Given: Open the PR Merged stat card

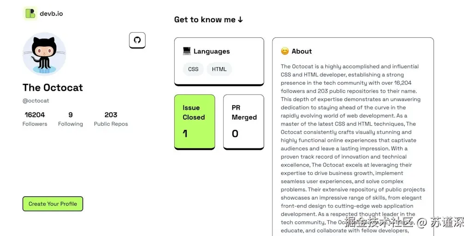Looking at the screenshot, I should point(243,122).
